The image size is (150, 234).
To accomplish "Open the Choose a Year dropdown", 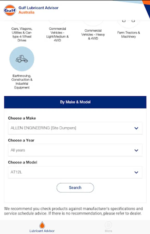I will 75,150.
